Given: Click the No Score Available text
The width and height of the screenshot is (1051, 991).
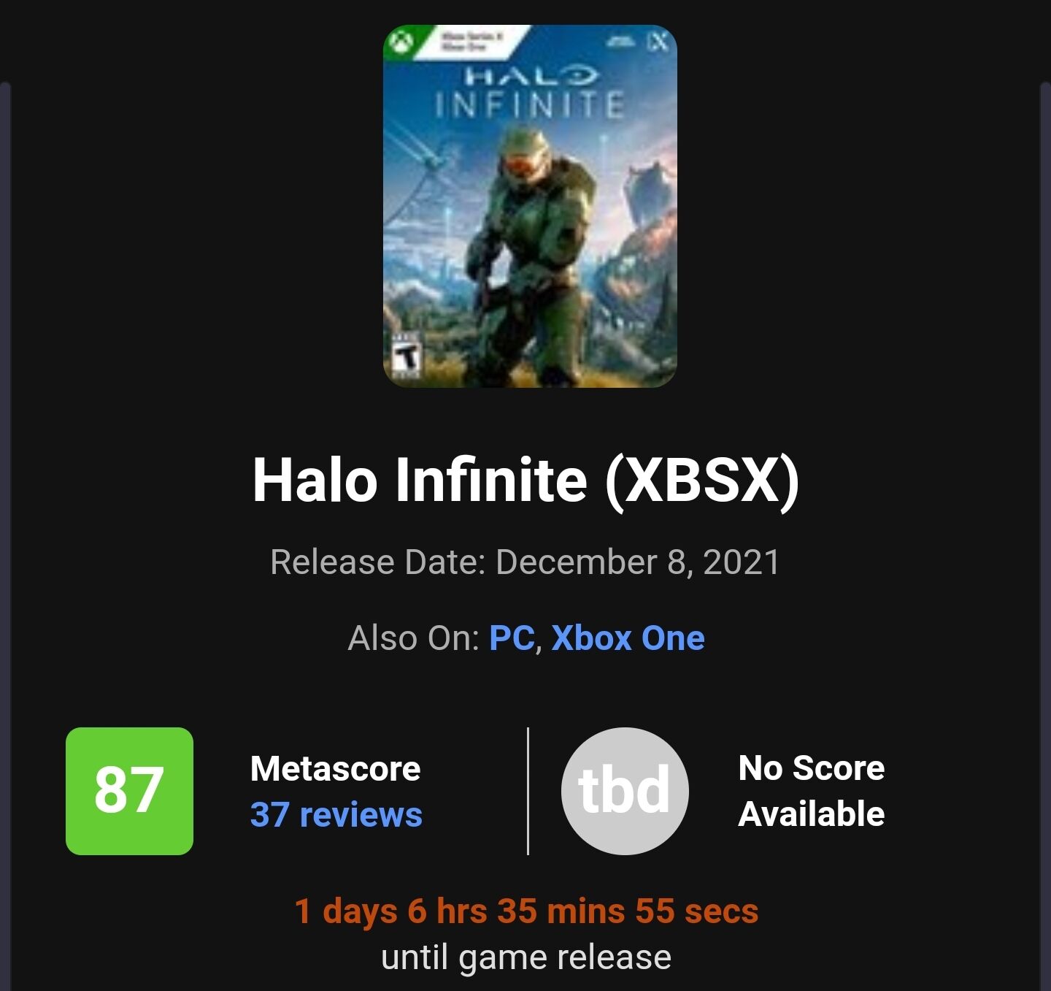Looking at the screenshot, I should coord(812,791).
